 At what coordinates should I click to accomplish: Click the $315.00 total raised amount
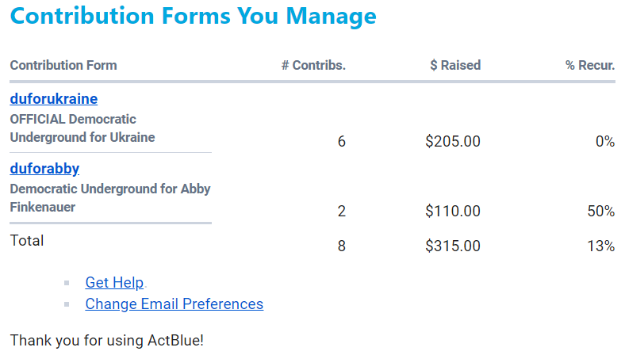tap(452, 246)
